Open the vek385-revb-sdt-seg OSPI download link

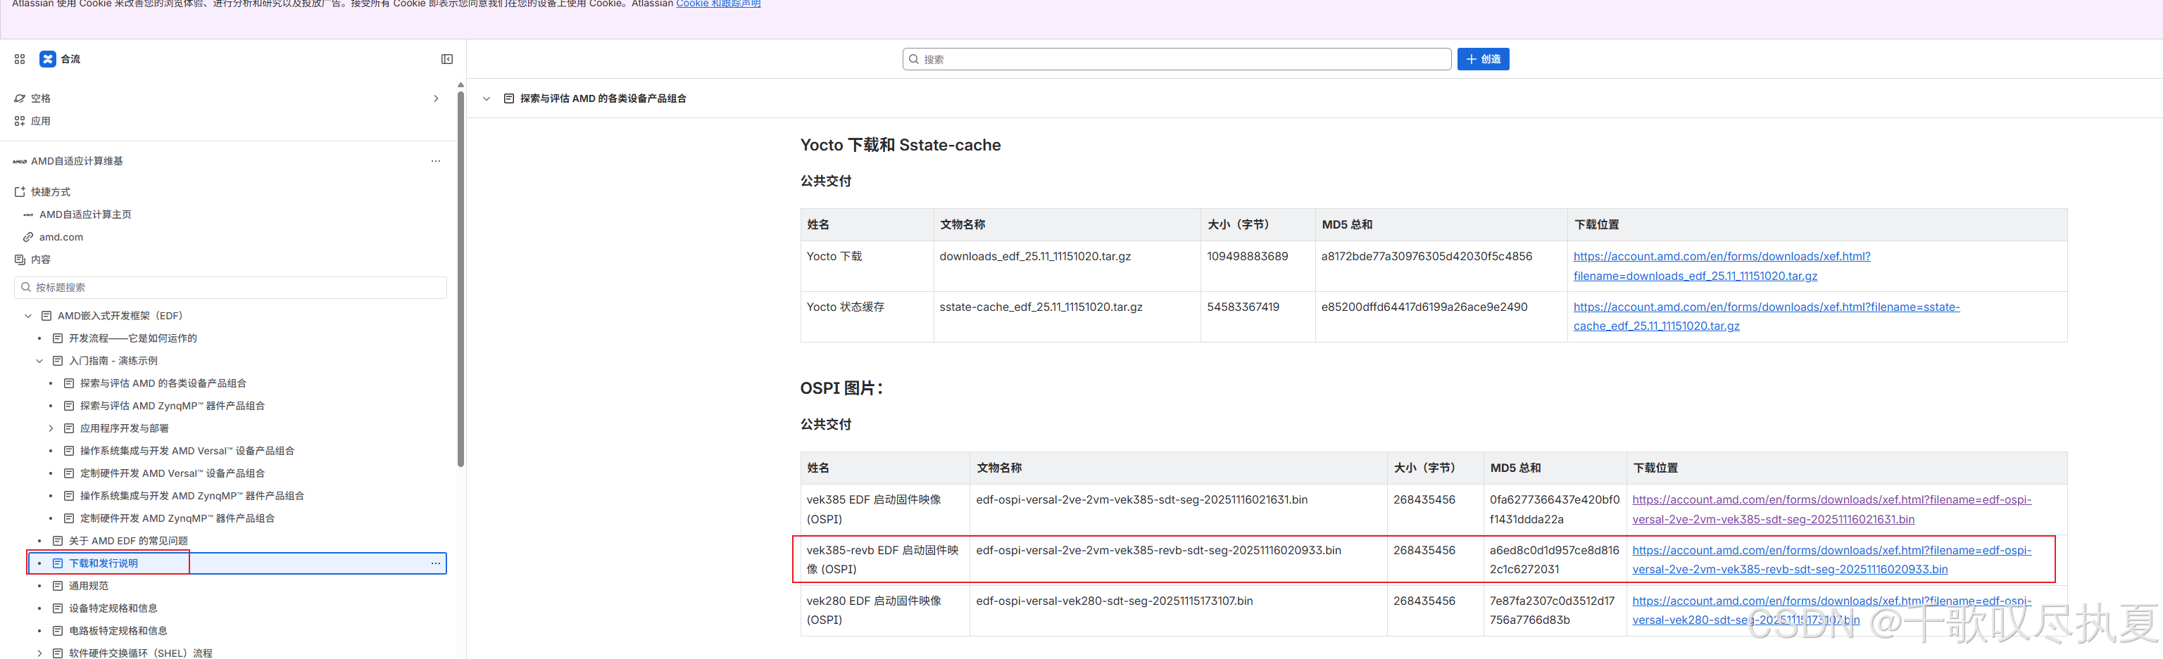[1831, 560]
